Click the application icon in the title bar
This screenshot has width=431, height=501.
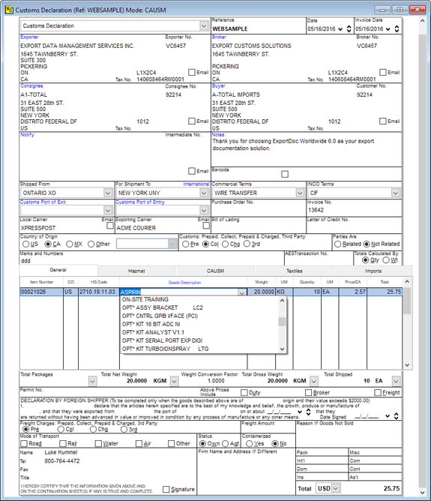pyautogui.click(x=9, y=10)
